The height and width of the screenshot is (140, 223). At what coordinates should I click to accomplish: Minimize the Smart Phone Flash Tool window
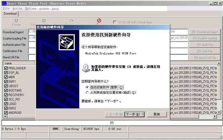click(211, 3)
